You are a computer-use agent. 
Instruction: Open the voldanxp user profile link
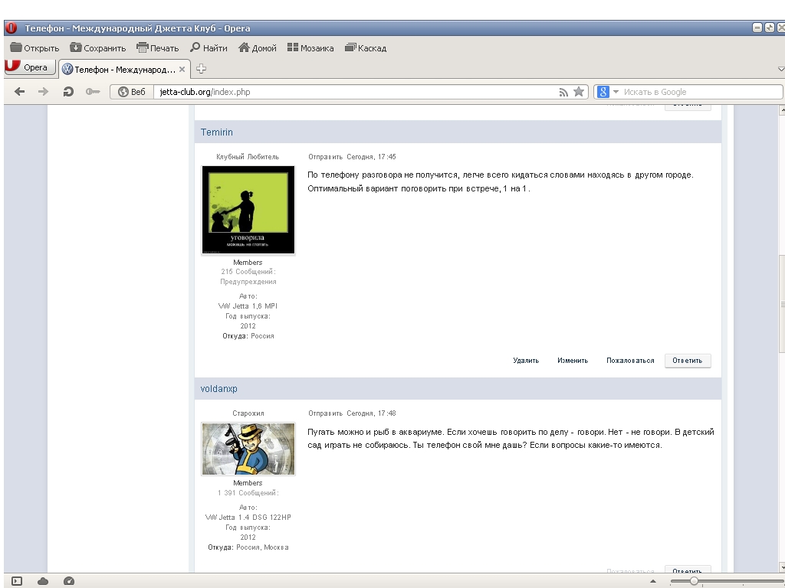tap(218, 388)
